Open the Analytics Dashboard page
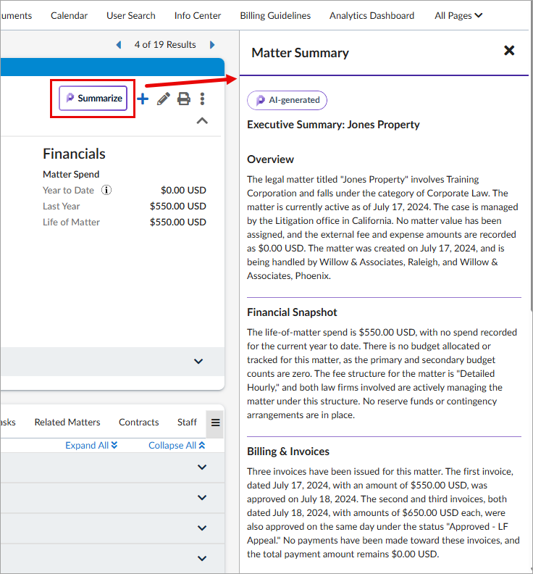This screenshot has height=574, width=533. pyautogui.click(x=372, y=16)
